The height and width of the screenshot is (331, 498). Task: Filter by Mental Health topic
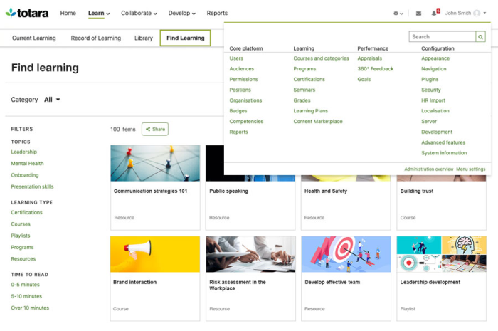pos(27,163)
